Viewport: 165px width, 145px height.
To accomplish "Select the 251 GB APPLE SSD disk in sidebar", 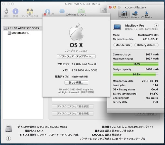I will click(23, 28).
